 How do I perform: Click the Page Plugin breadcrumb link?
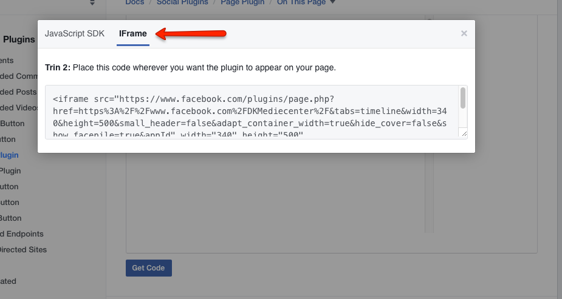242,2
